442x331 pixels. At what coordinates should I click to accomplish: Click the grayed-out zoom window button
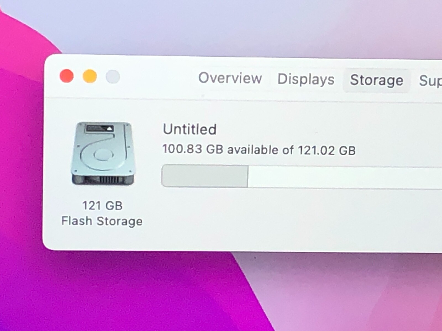point(113,77)
